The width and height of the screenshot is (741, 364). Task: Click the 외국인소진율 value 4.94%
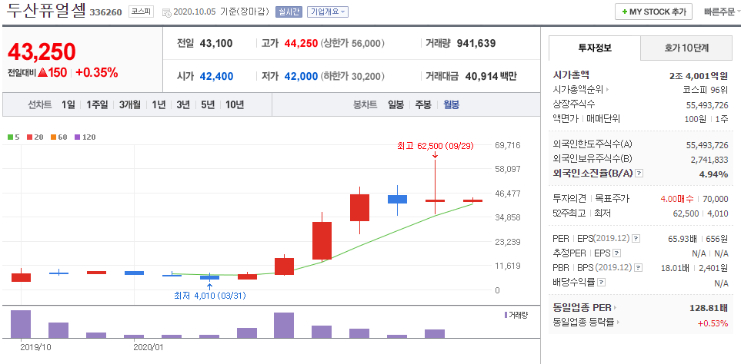(x=713, y=174)
